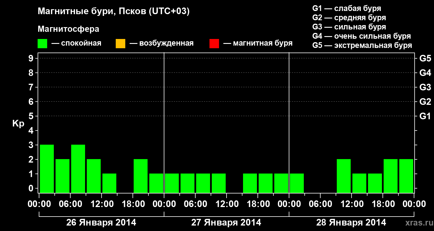The height and width of the screenshot is (231, 434).
Task: Click the orange 'возбужденная' legend swatch
Action: 120,44
